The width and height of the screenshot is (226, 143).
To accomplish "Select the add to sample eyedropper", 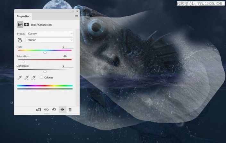I will [27, 78].
